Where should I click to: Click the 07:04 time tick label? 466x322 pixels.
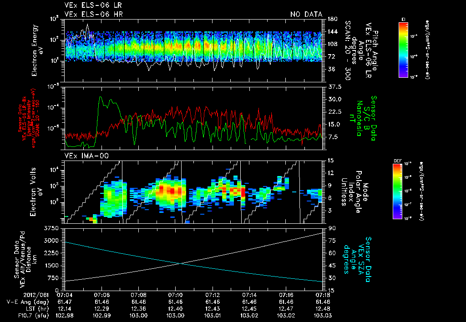click(x=65, y=295)
